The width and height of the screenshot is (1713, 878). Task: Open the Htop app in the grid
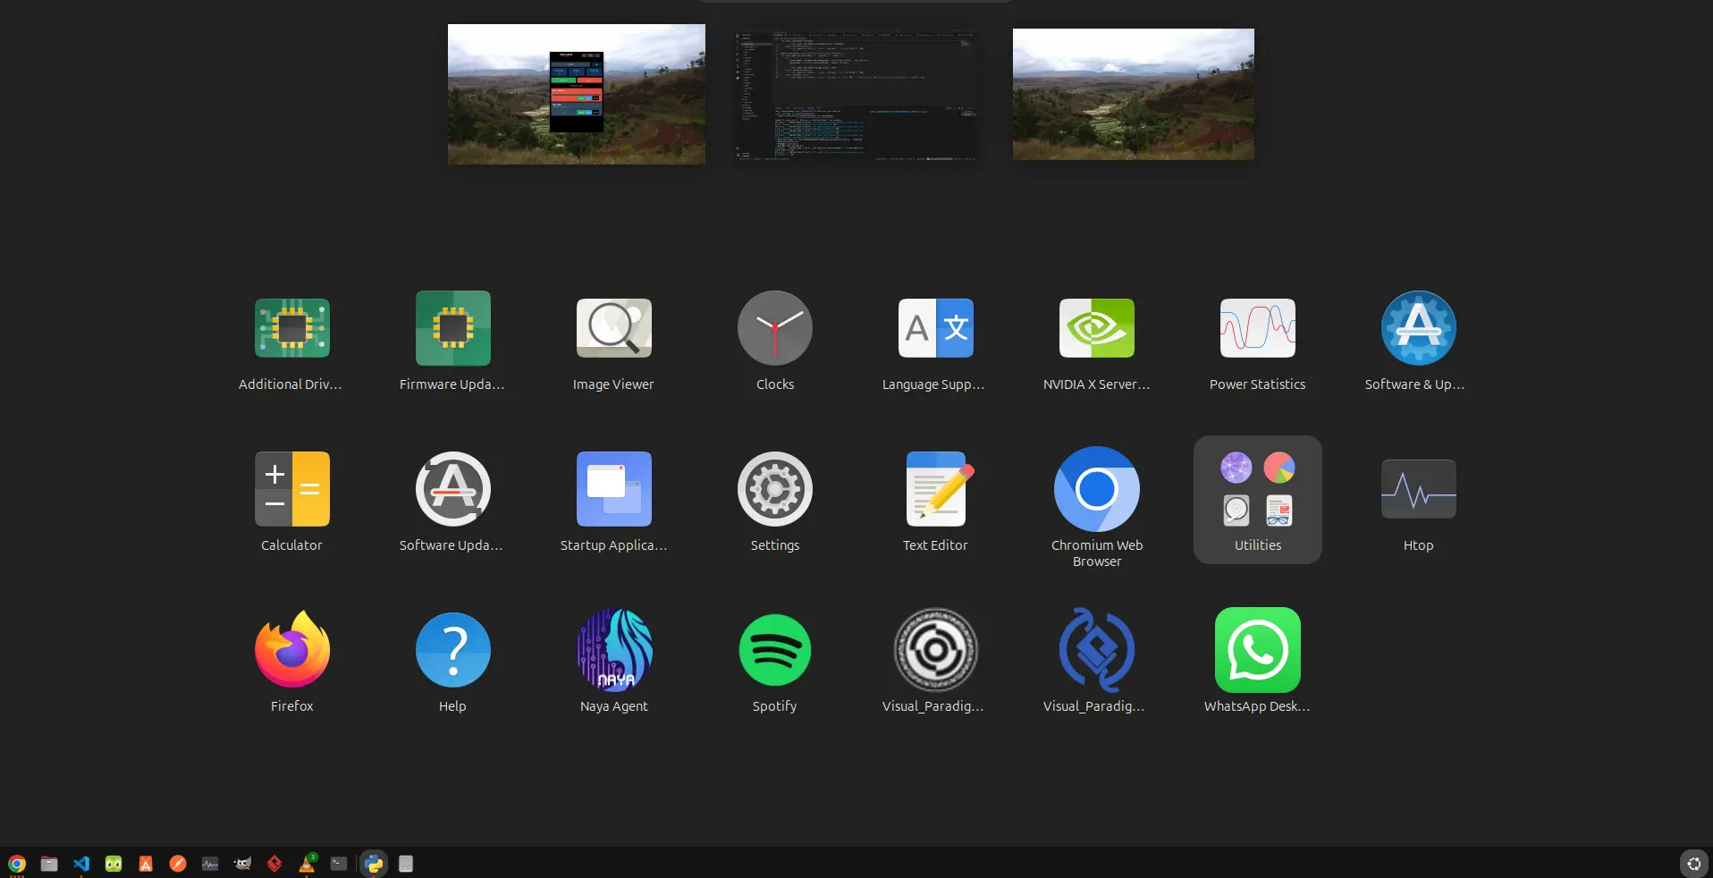[x=1418, y=490]
